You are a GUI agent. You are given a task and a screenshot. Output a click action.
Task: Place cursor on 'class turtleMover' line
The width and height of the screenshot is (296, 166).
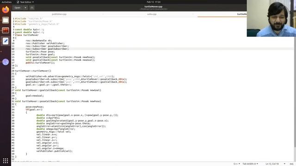click(x=27, y=35)
